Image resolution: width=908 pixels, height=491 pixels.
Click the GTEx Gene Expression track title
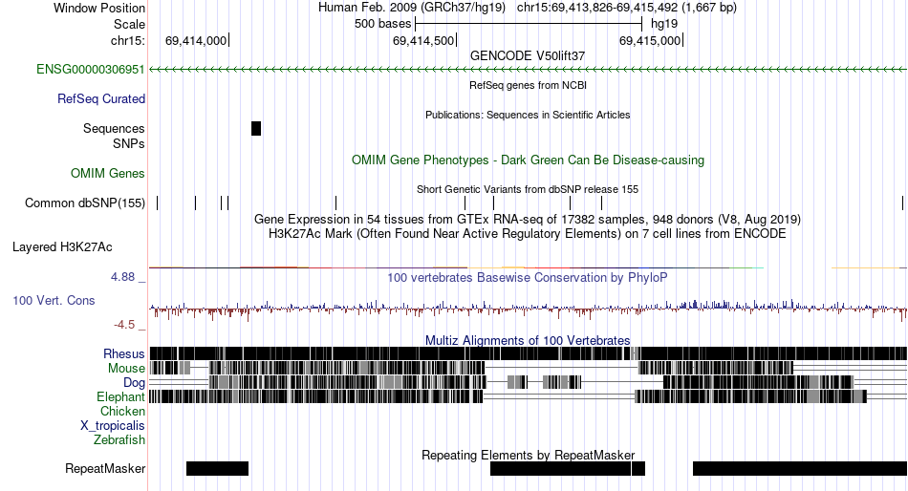pos(528,220)
